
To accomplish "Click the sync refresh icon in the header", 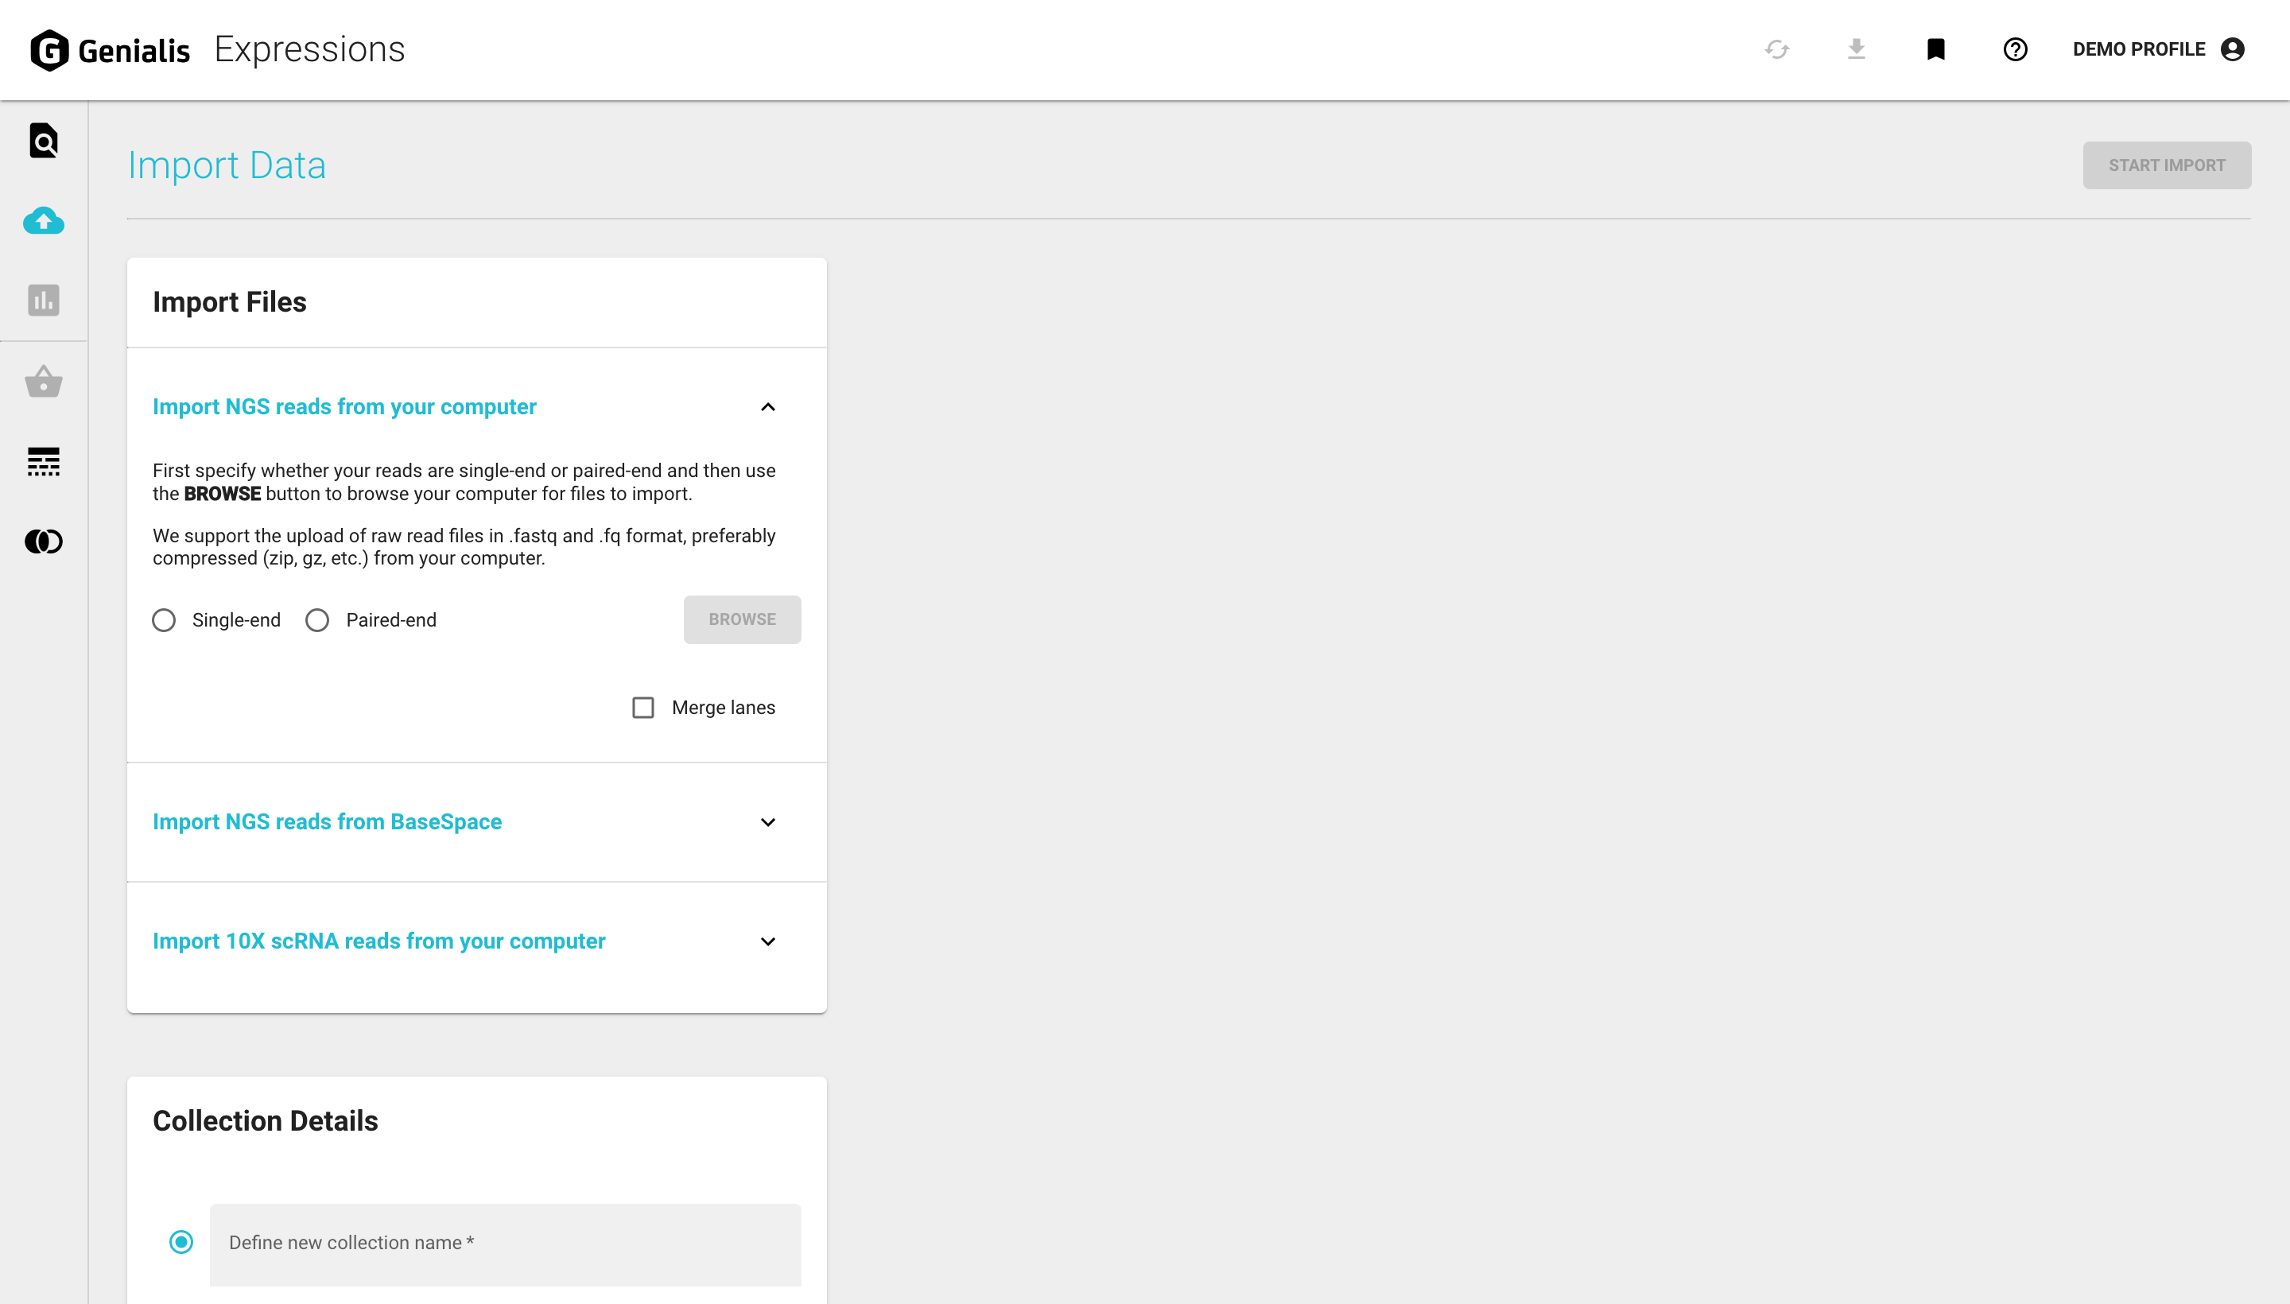I will click(x=1777, y=49).
